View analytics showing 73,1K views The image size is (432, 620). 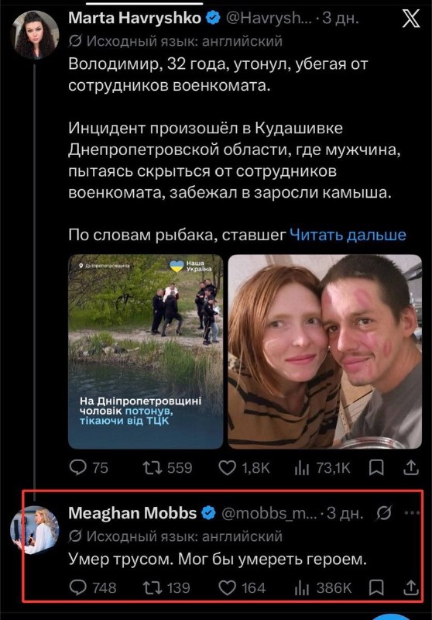click(x=322, y=468)
